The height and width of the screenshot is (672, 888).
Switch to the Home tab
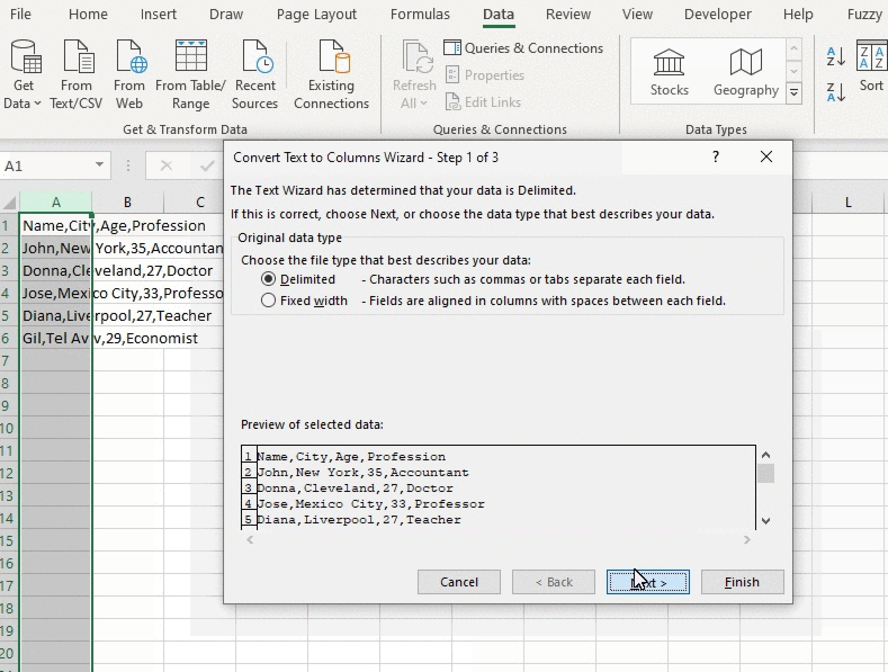[88, 14]
